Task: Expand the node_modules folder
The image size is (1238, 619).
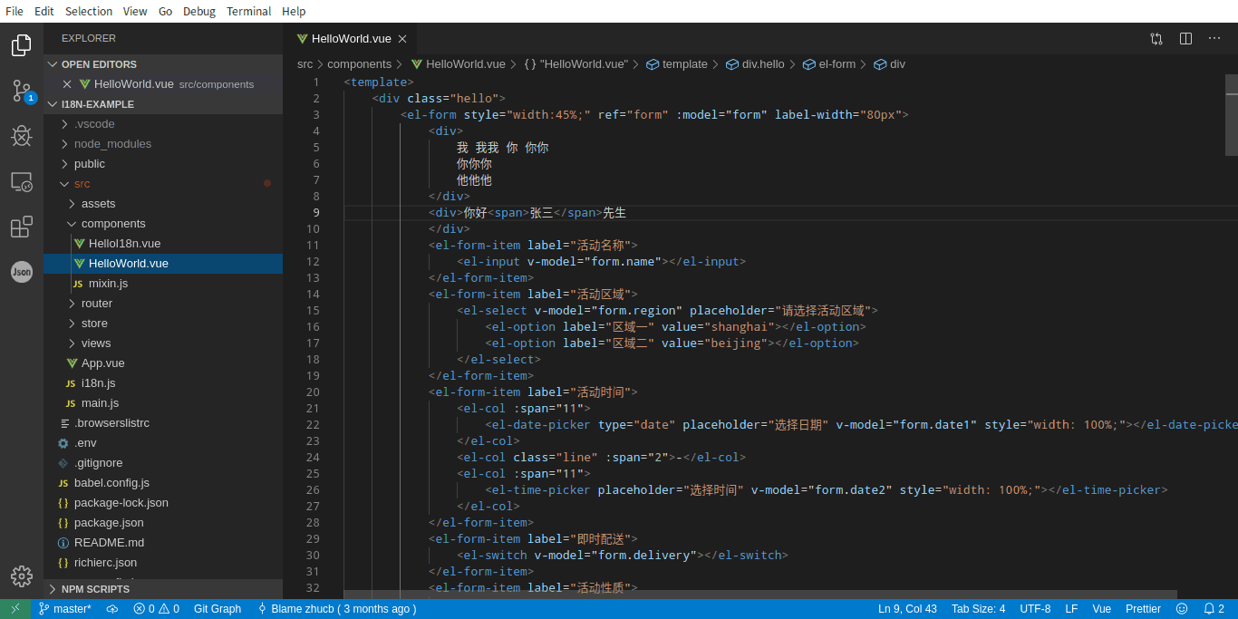Action: (112, 144)
